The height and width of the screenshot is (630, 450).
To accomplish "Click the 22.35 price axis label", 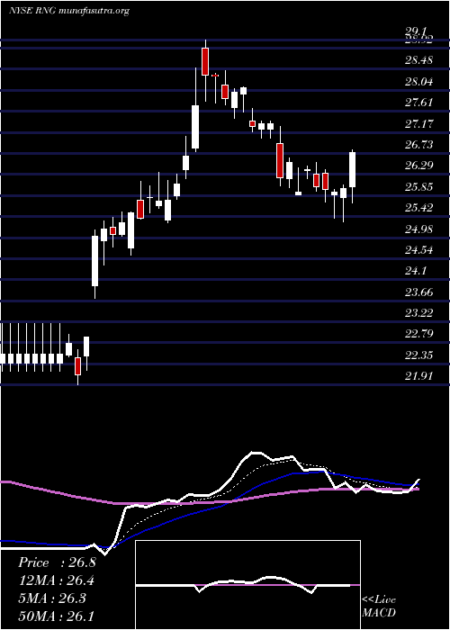I will coord(418,355).
